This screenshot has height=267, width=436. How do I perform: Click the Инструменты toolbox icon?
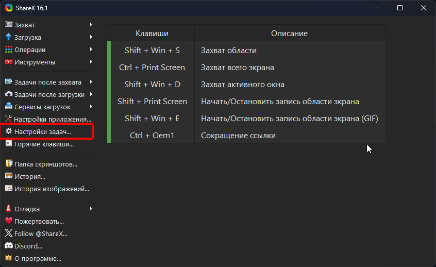pos(9,62)
